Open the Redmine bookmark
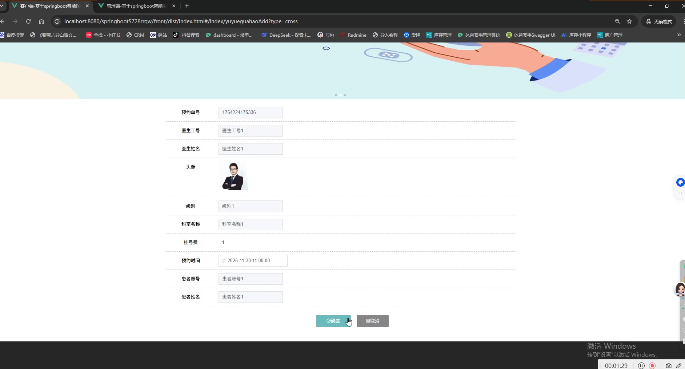The image size is (685, 369). 353,35
